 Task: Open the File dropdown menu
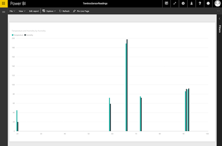(12, 11)
